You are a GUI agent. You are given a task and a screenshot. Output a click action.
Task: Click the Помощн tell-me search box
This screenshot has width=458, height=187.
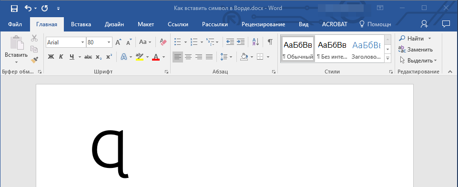coord(375,24)
